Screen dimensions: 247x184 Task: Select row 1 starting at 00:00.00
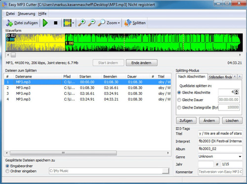coord(87,82)
